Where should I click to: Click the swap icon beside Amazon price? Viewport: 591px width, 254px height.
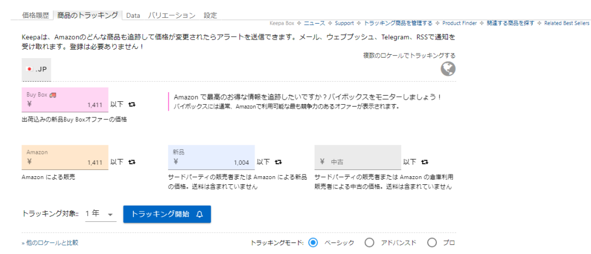132,162
